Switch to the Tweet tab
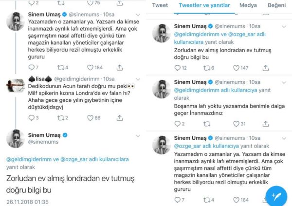Screen dimensions: 292x206 click(162, 5)
